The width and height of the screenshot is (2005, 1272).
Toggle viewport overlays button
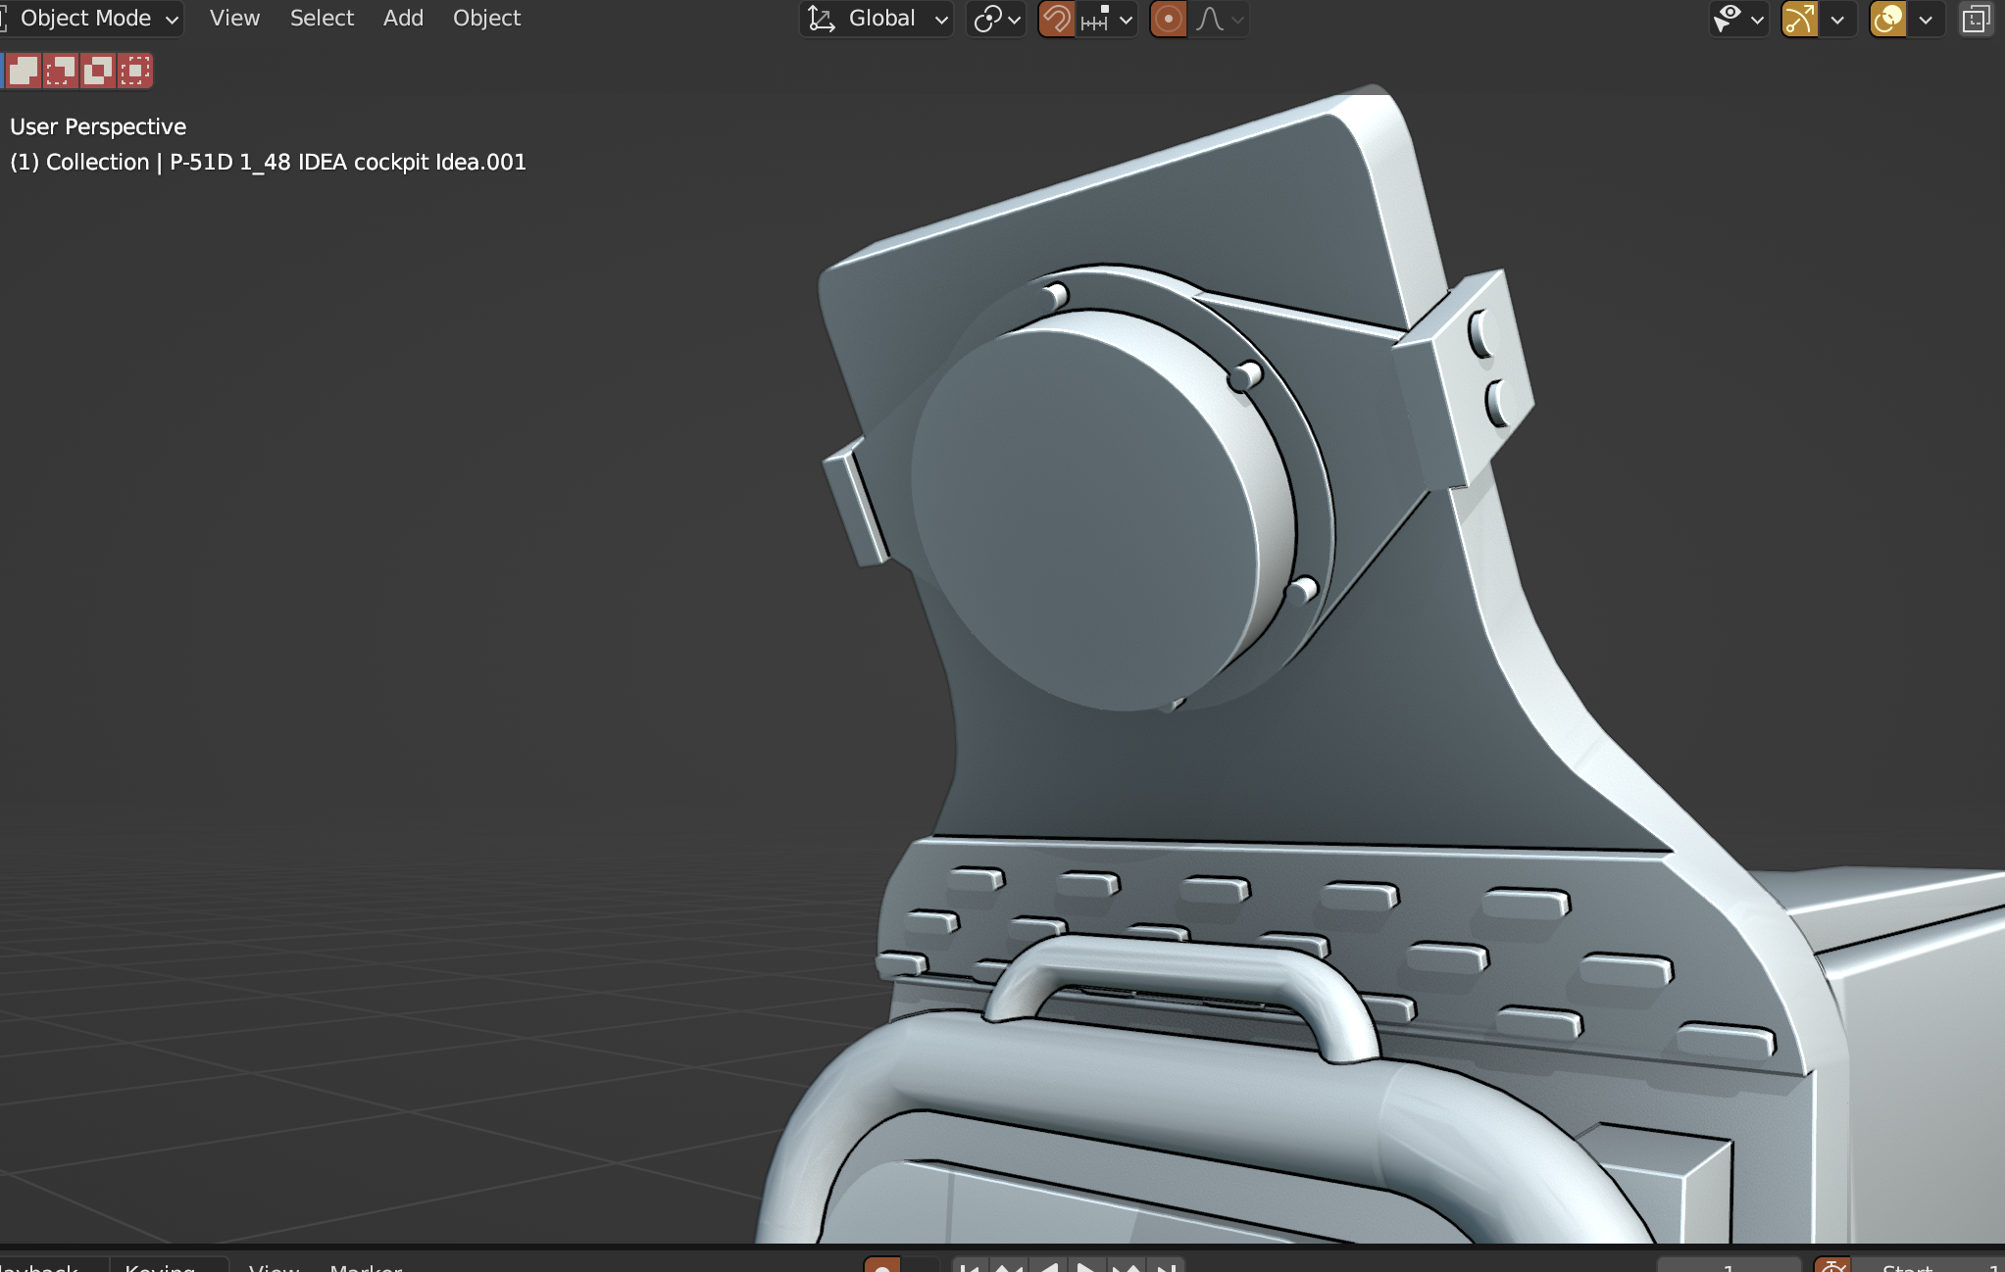[1887, 19]
